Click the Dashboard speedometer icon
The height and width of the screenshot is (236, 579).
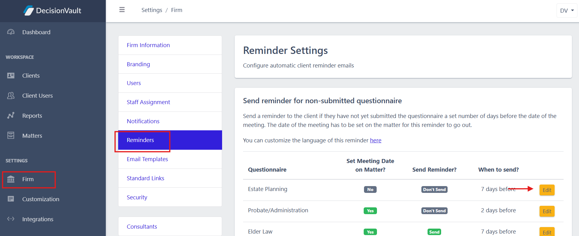coord(11,32)
